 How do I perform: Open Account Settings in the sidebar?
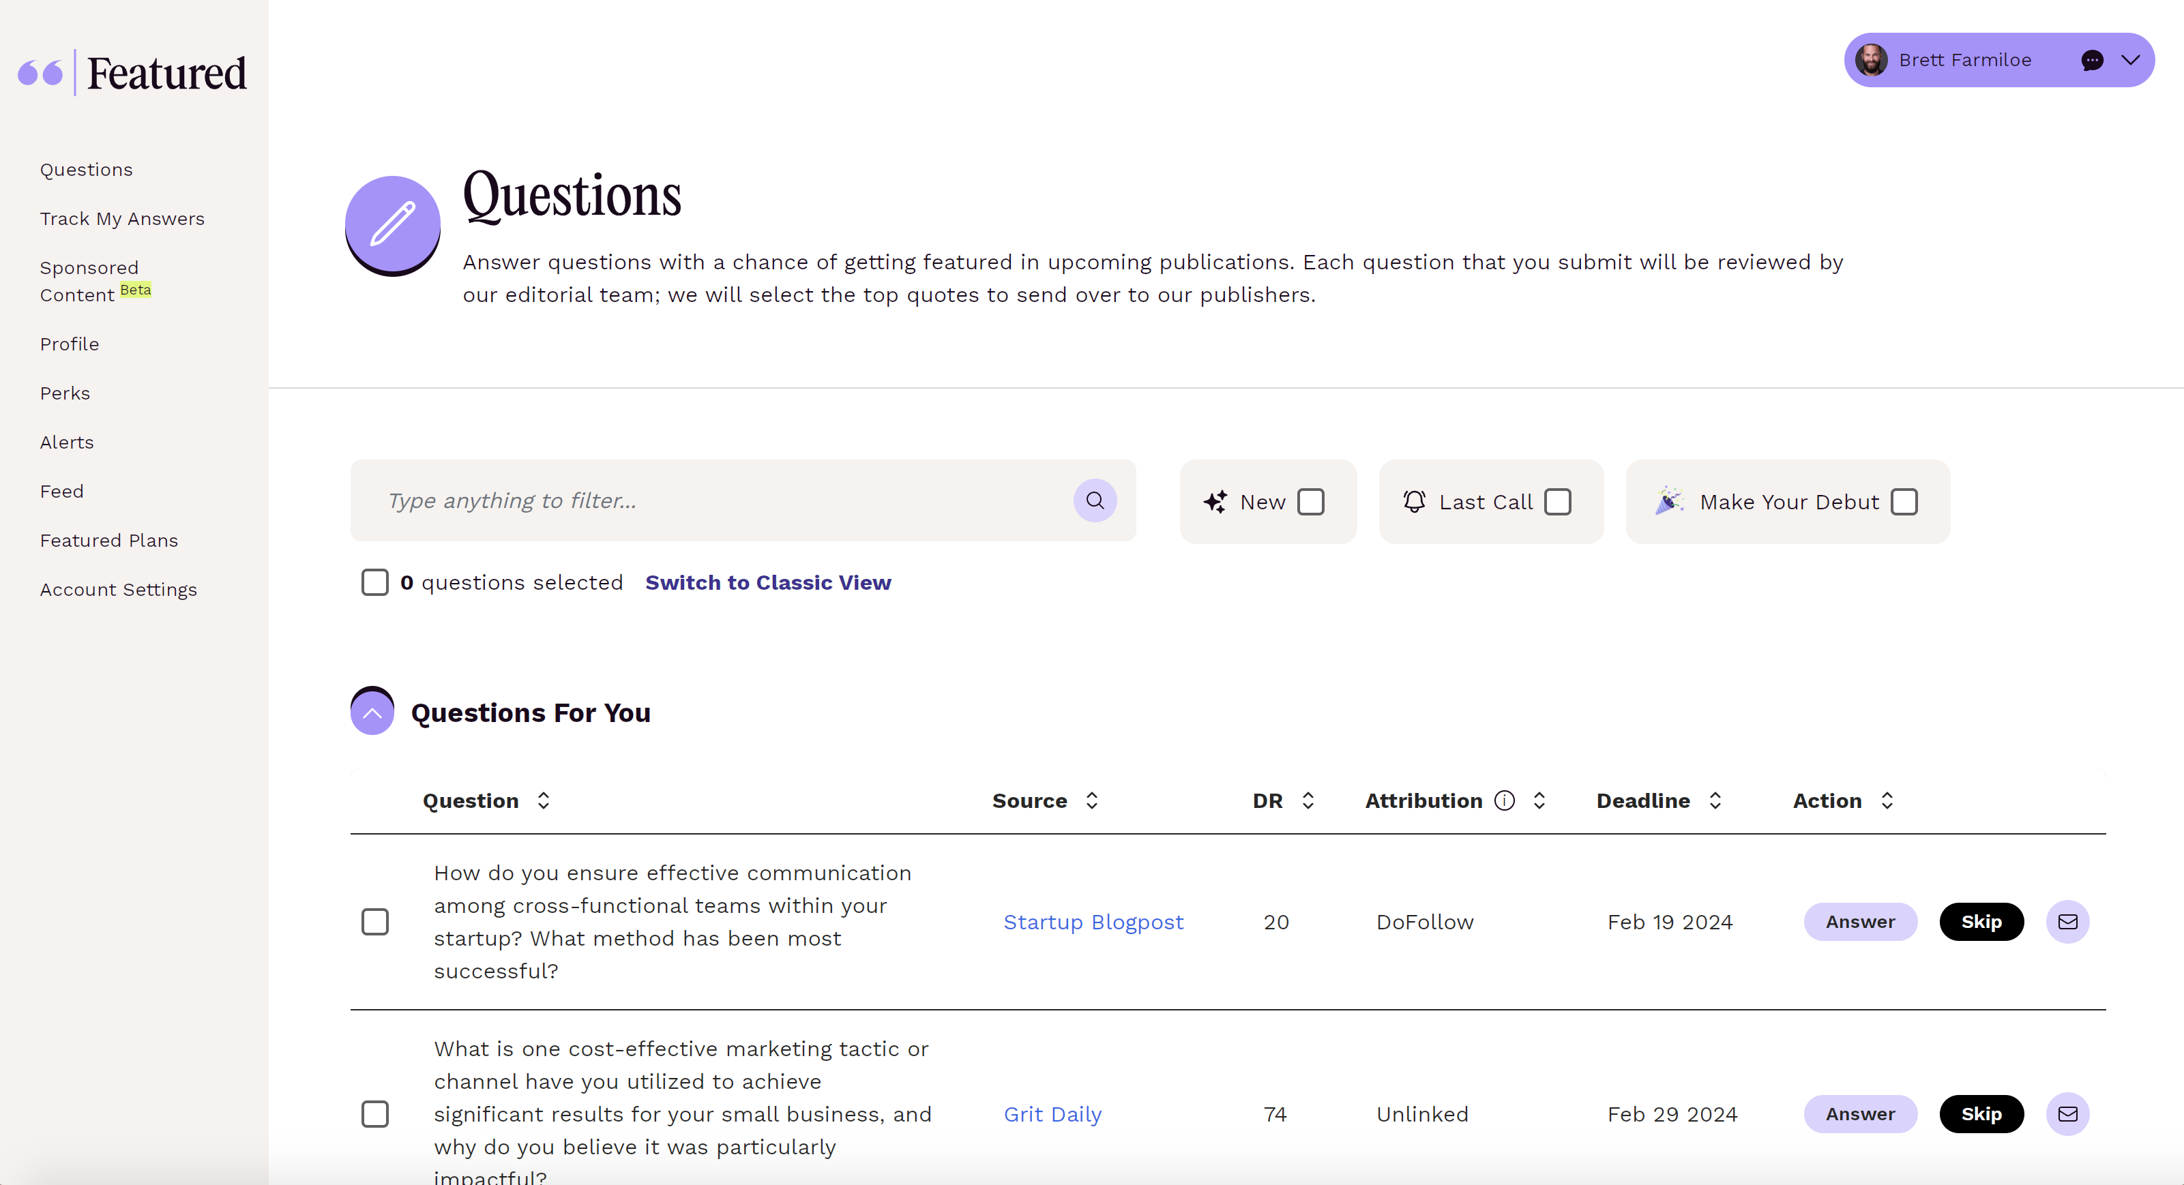pyautogui.click(x=118, y=590)
